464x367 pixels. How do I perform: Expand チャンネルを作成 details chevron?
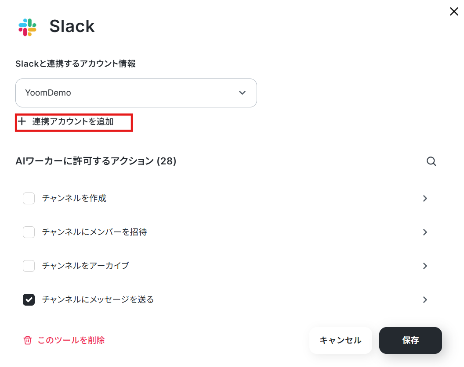[x=425, y=199]
